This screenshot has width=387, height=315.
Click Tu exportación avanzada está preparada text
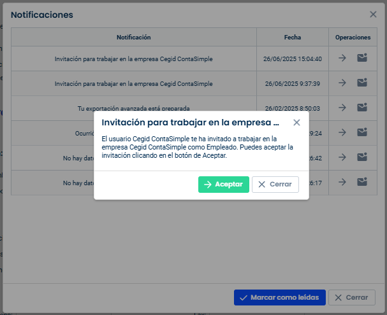tap(133, 108)
